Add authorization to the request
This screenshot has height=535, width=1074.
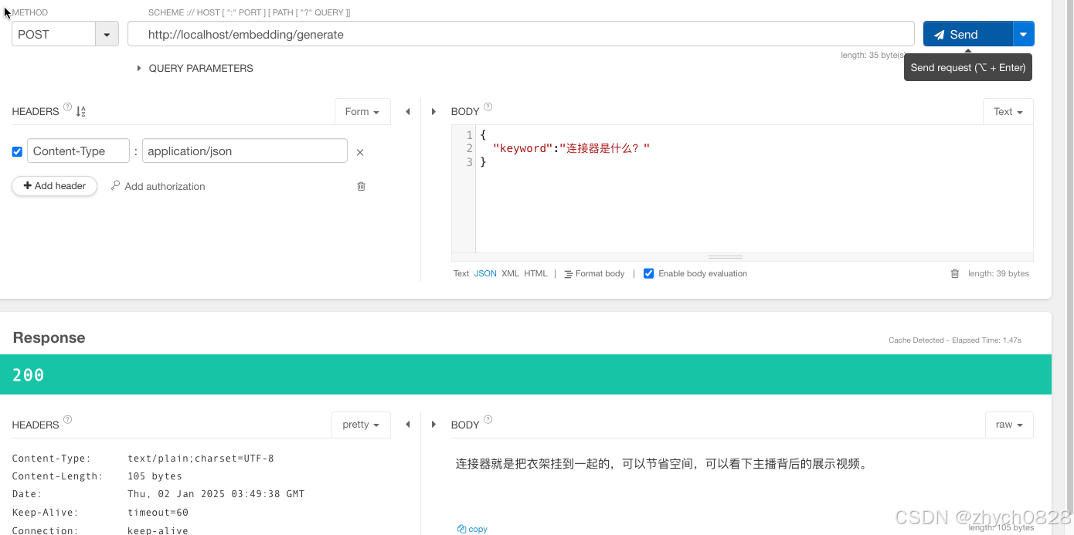tap(158, 186)
